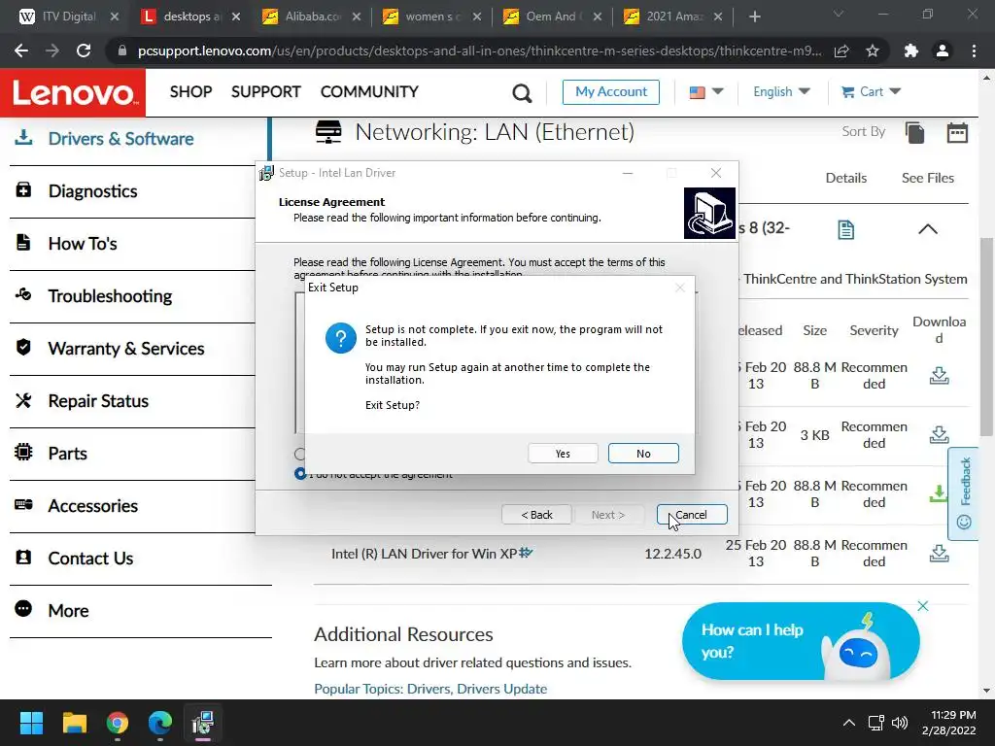
Task: Open Troubleshooting sidebar item
Action: pos(110,296)
